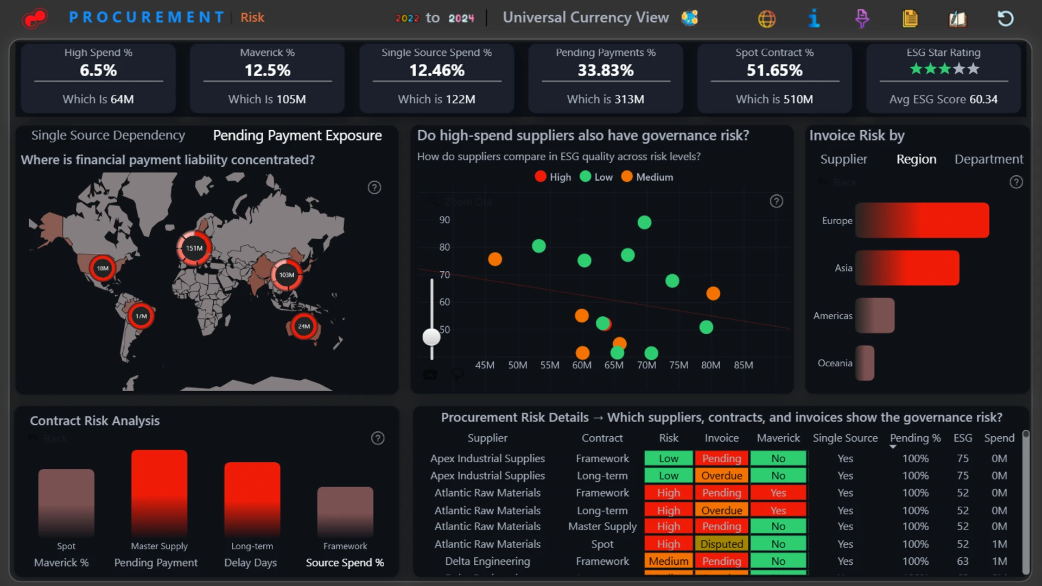Click the ESG star rating stars
The height and width of the screenshot is (586, 1042).
(944, 69)
